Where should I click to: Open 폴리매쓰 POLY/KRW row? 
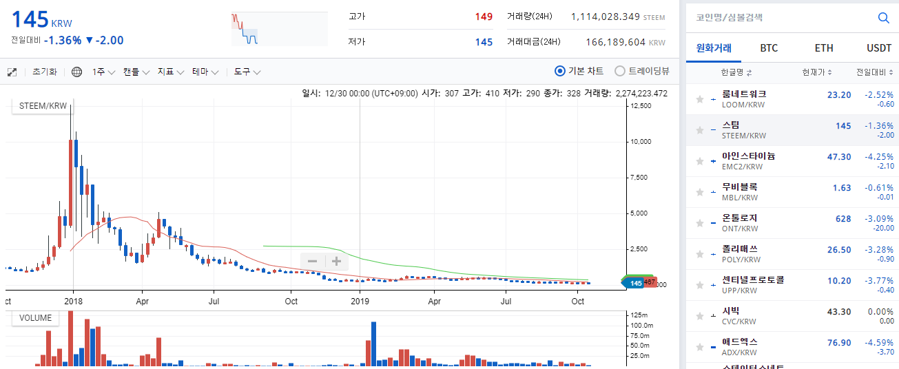(792, 254)
